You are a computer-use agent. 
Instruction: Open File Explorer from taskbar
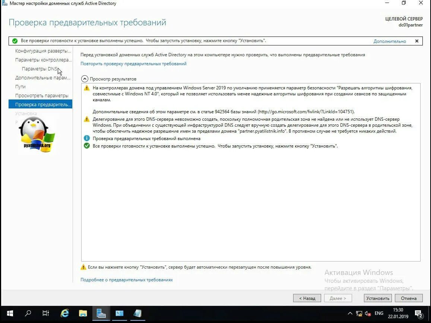tap(83, 313)
